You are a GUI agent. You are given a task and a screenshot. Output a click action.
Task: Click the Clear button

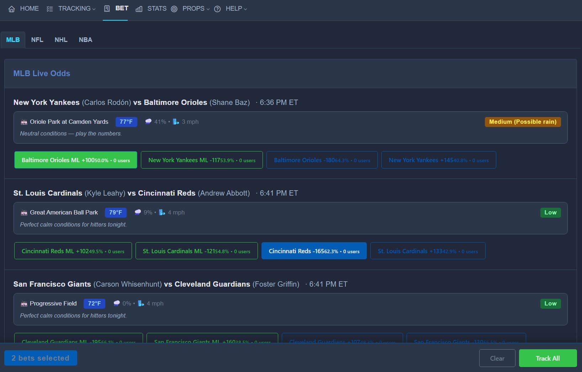point(497,358)
